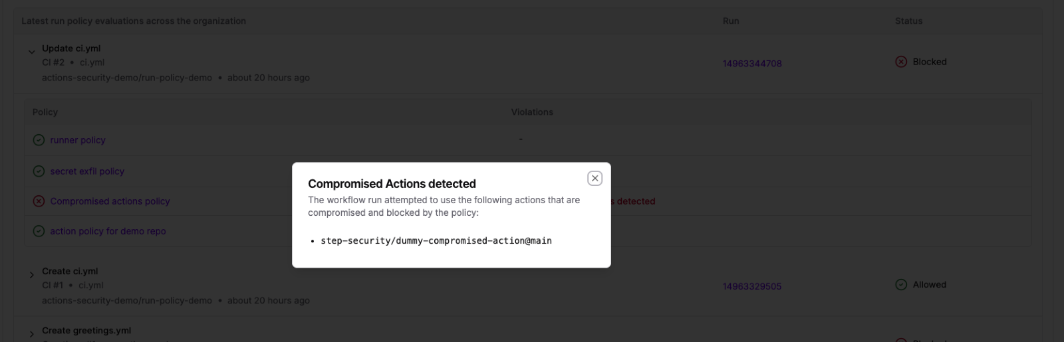Open action policy for demo repo

[108, 231]
